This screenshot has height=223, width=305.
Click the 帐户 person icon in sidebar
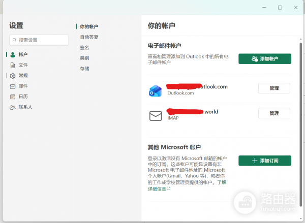click(x=13, y=54)
